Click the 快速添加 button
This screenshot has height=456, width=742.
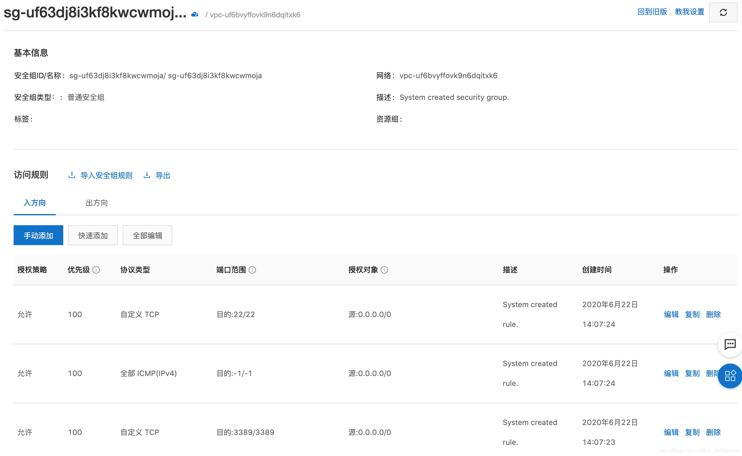(x=93, y=235)
